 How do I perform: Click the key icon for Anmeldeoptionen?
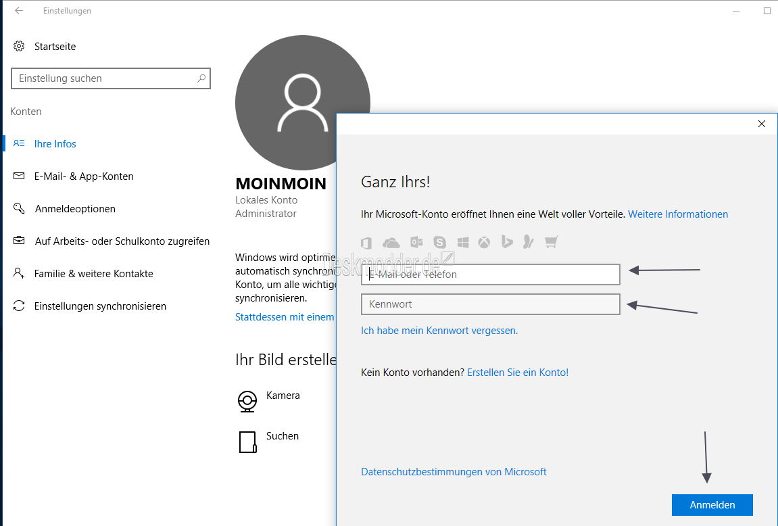click(x=19, y=208)
